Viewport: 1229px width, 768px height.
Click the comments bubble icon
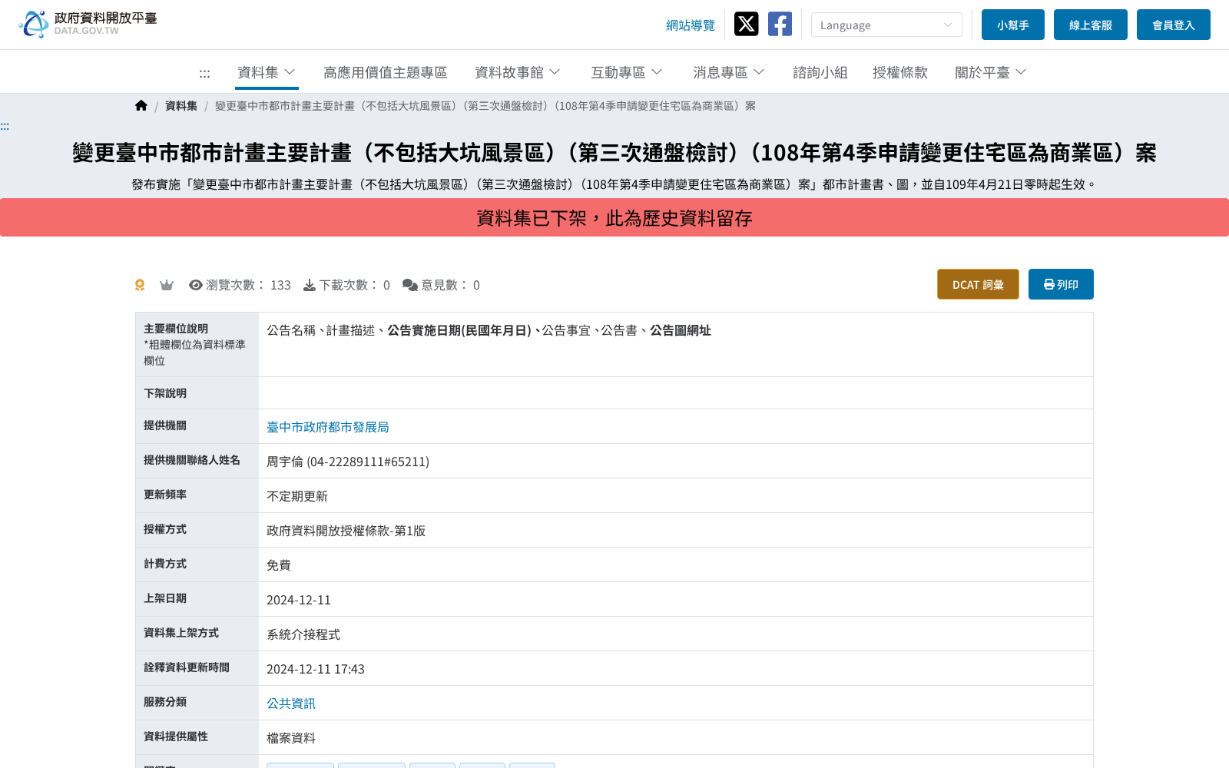click(410, 285)
